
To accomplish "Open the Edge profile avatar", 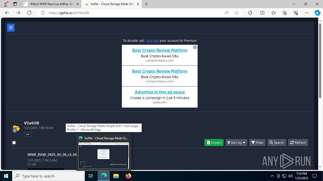I will point(6,4).
